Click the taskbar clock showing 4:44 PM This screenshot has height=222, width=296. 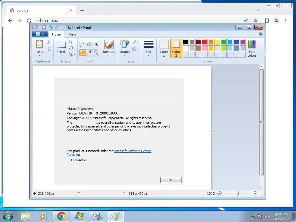(x=281, y=216)
